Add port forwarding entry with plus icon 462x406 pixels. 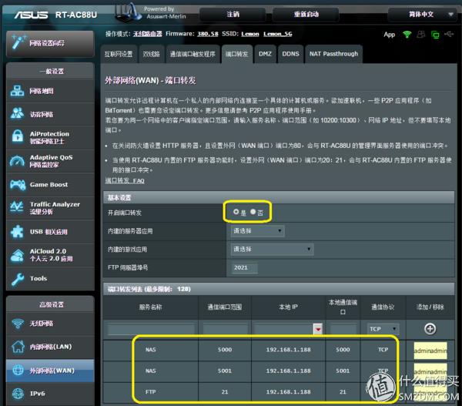430,329
